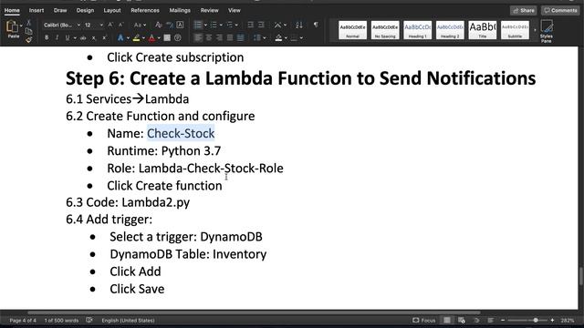Open underline style dropdown arrow
This screenshot has width=584, height=328.
(75, 38)
